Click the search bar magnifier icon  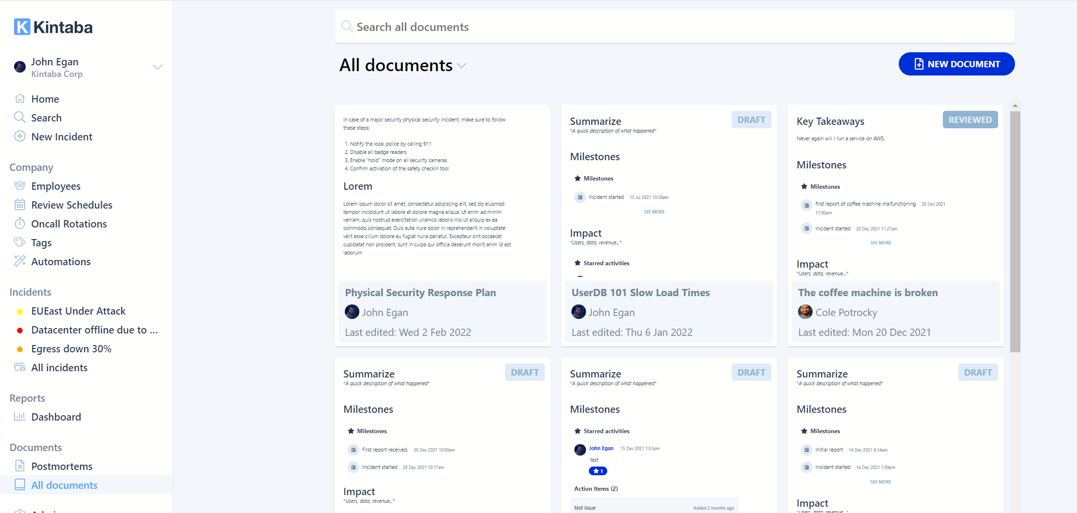coord(347,26)
